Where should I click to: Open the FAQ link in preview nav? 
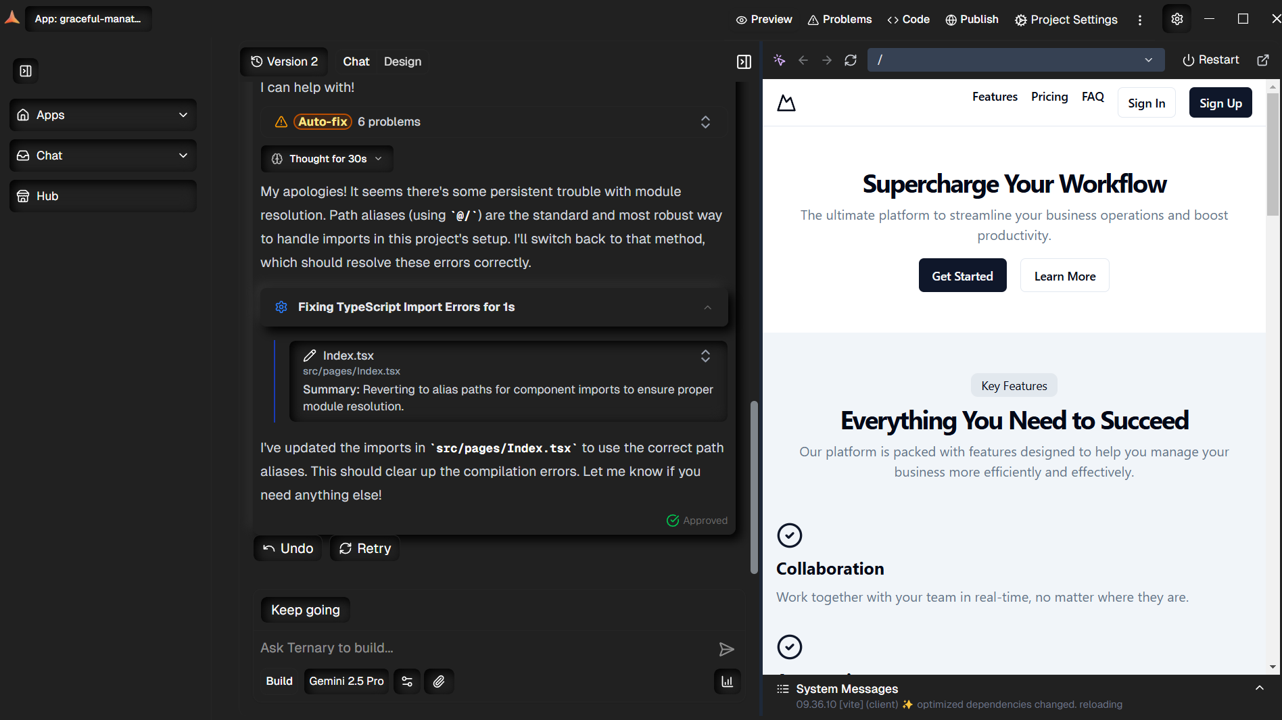pyautogui.click(x=1093, y=97)
